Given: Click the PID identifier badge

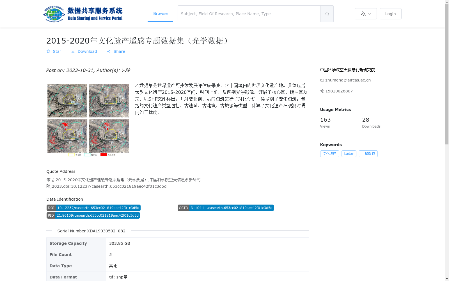Looking at the screenshot, I should coord(93,216).
